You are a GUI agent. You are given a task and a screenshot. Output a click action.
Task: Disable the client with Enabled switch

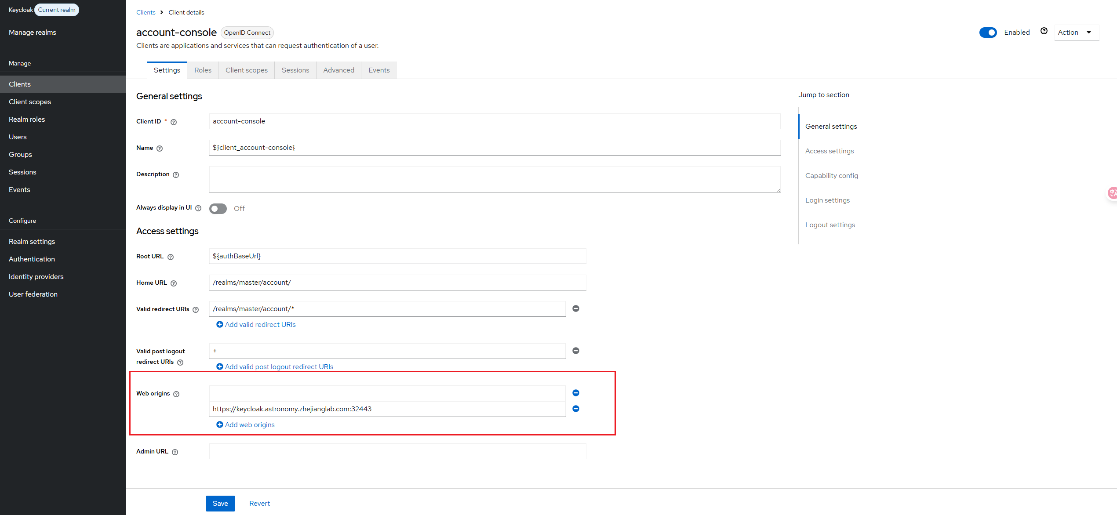(x=988, y=33)
